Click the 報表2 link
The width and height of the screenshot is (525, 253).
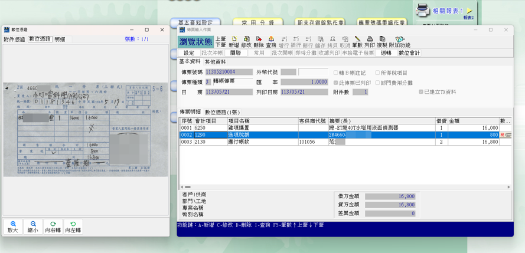click(468, 17)
